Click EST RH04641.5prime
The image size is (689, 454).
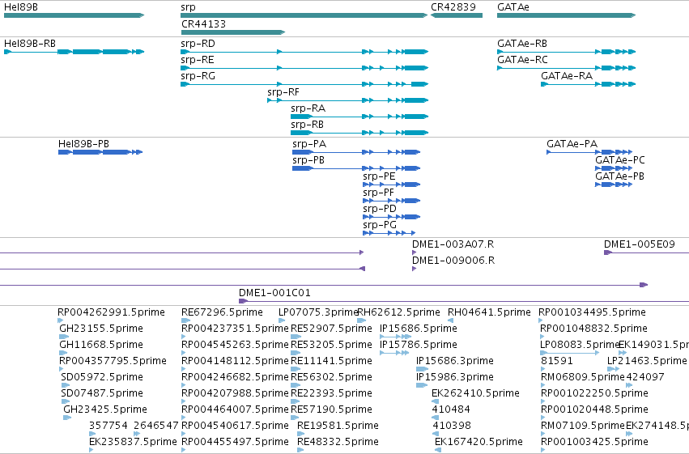click(450, 320)
